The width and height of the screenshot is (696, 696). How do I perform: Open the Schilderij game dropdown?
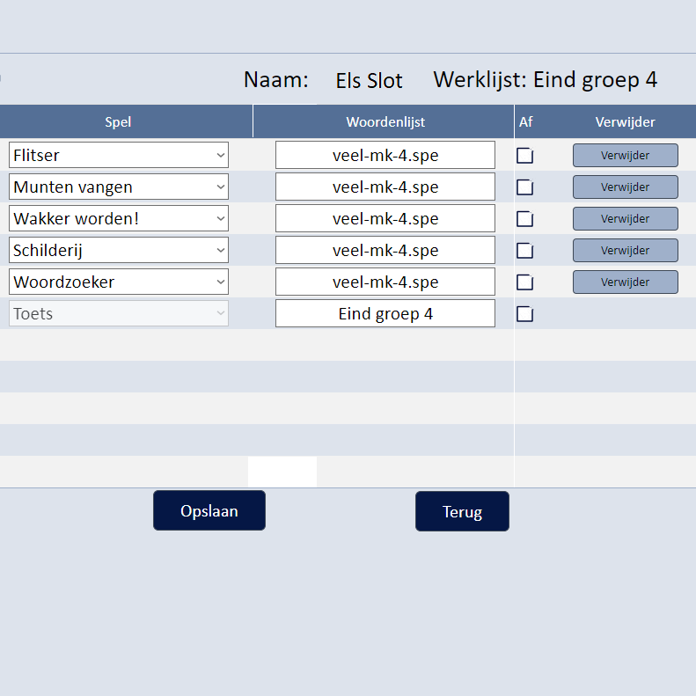point(119,251)
